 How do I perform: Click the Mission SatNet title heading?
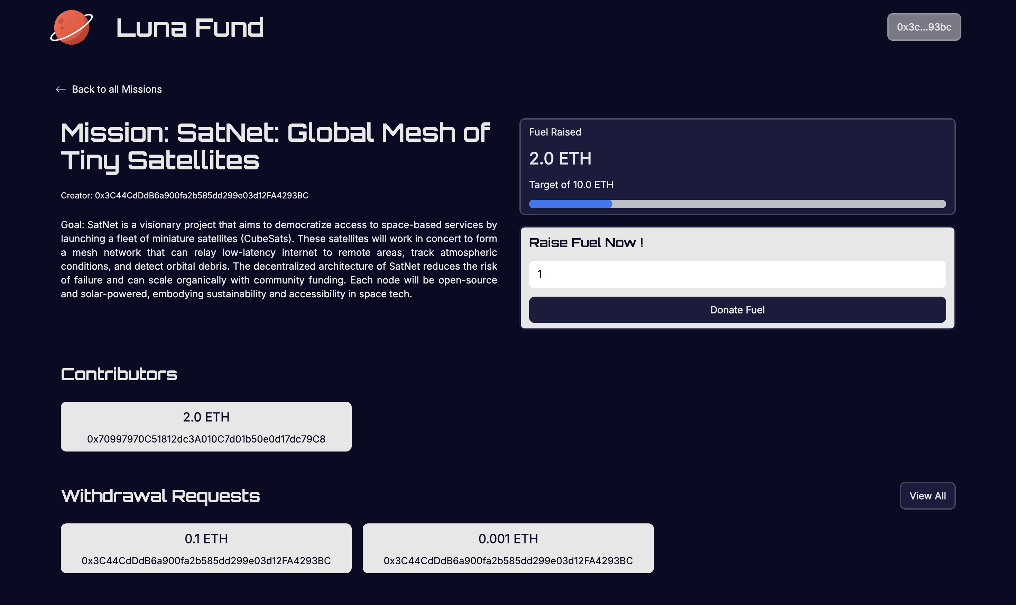[x=275, y=146]
